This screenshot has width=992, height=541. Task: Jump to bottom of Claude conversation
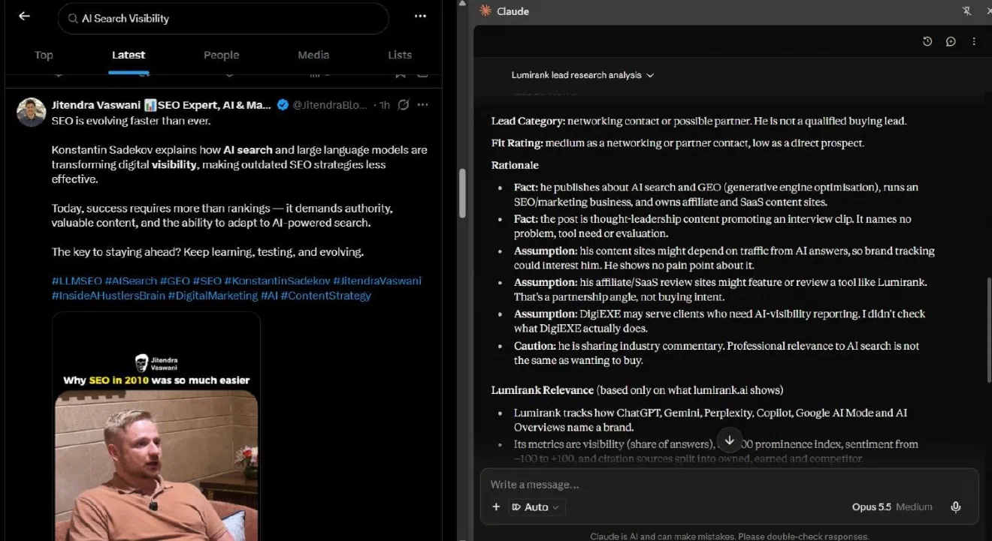729,440
